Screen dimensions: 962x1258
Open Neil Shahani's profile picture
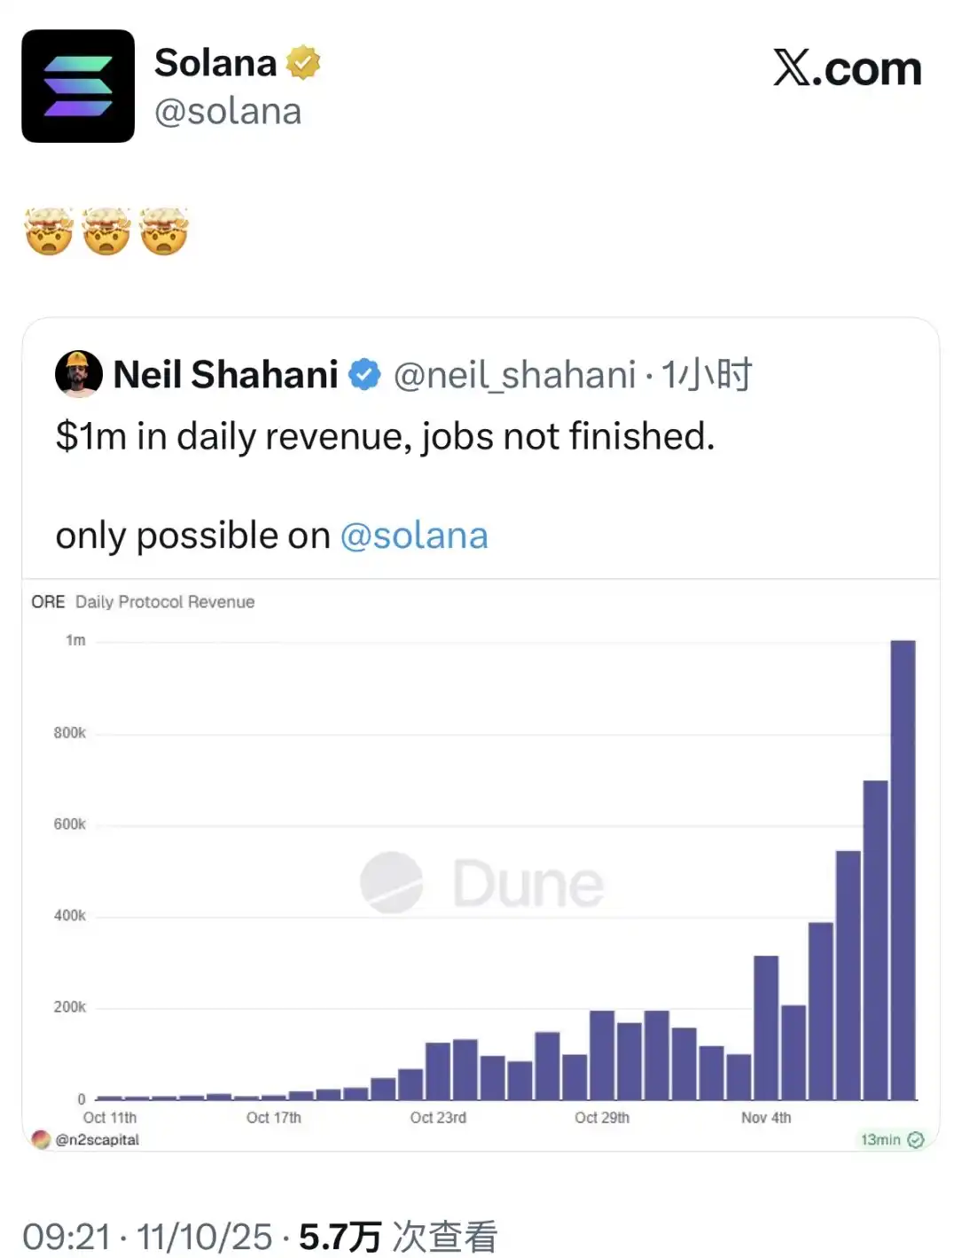point(78,374)
